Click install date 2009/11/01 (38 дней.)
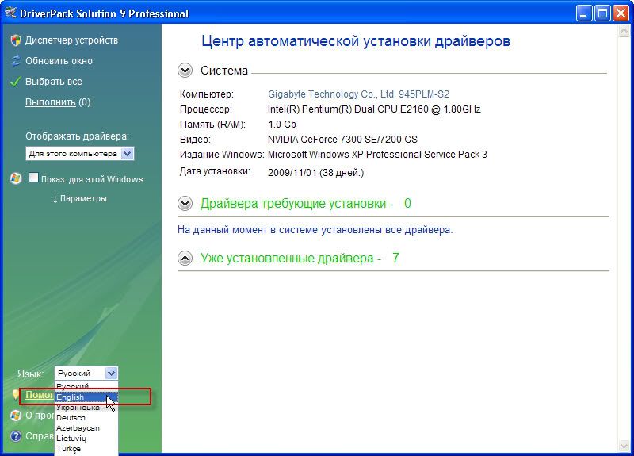 315,173
